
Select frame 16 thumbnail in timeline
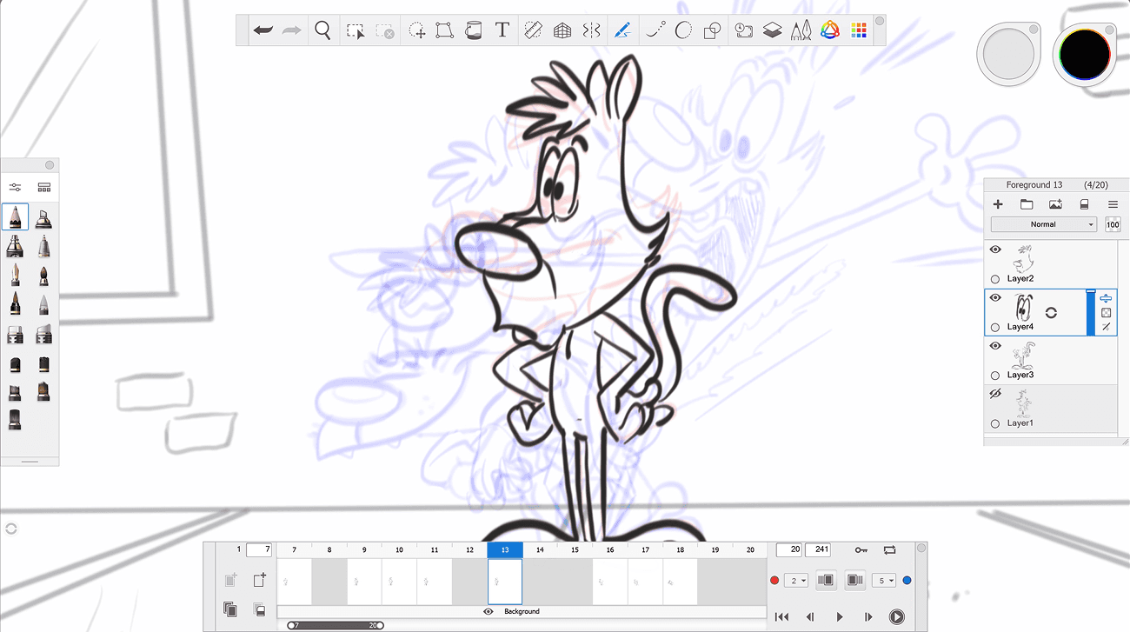tap(610, 582)
